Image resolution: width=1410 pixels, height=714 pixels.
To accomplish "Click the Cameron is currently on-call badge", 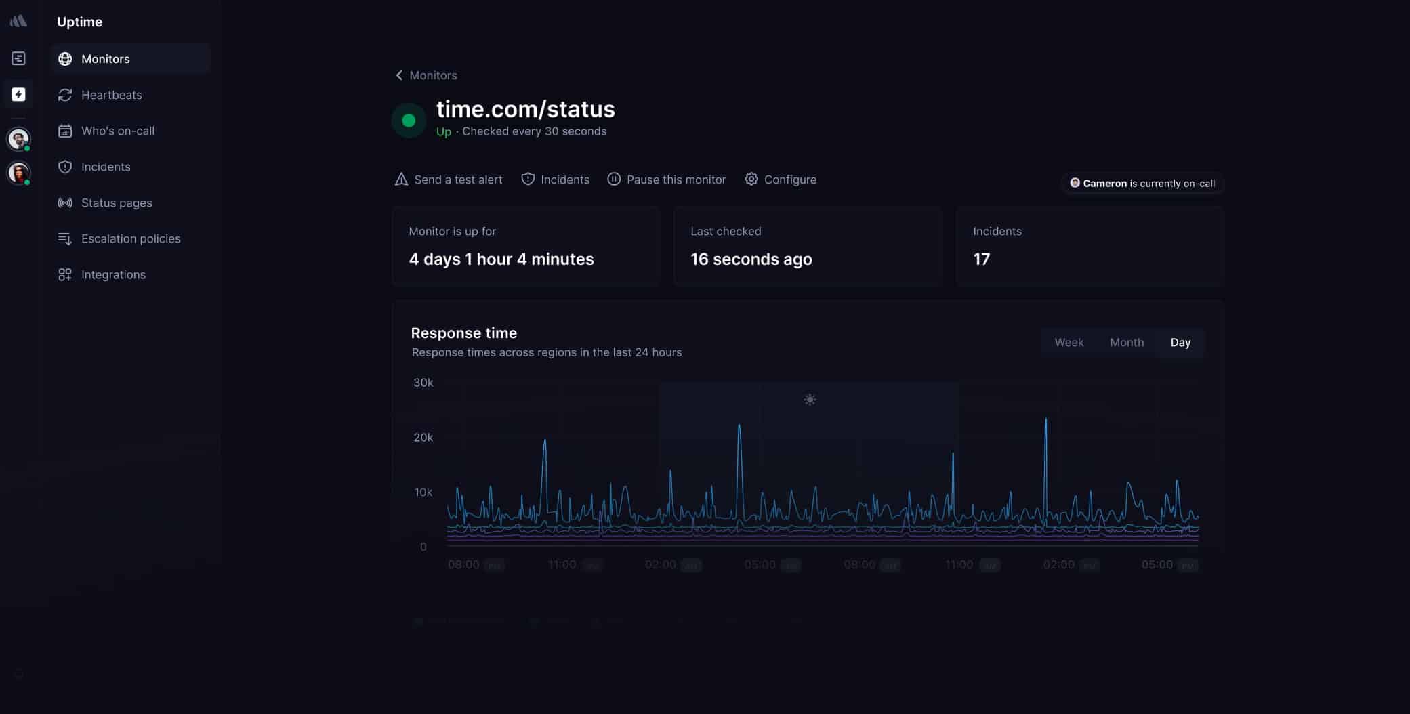I will [1142, 183].
